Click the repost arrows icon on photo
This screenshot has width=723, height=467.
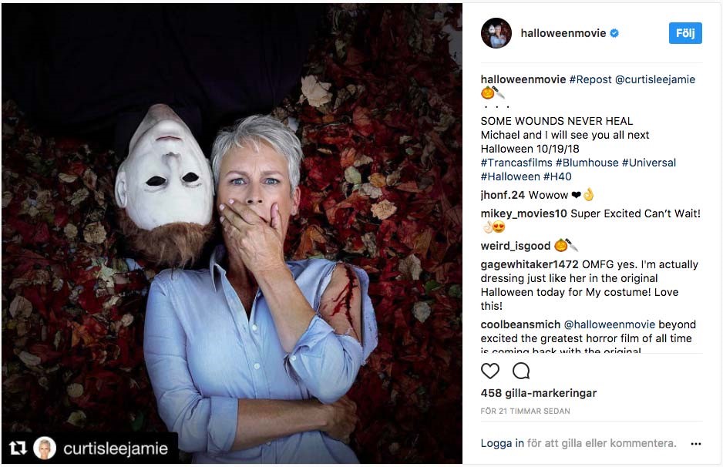coord(17,449)
